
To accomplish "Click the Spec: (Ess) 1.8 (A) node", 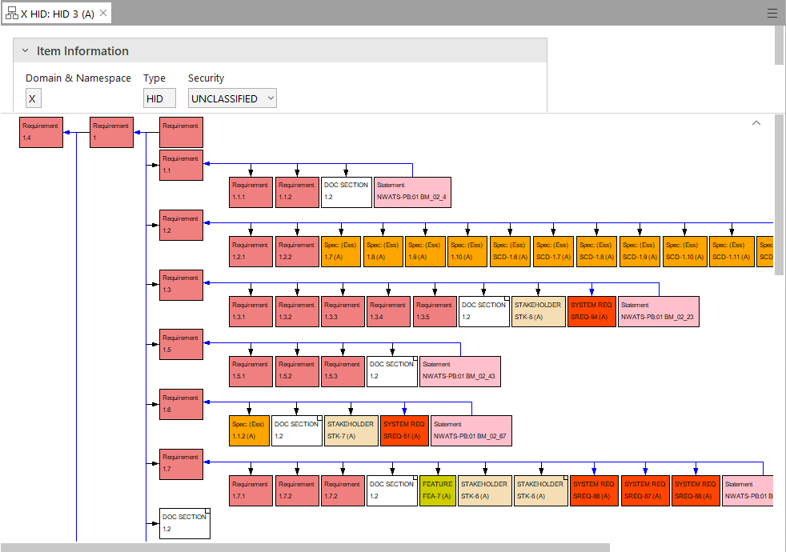I will (x=383, y=251).
